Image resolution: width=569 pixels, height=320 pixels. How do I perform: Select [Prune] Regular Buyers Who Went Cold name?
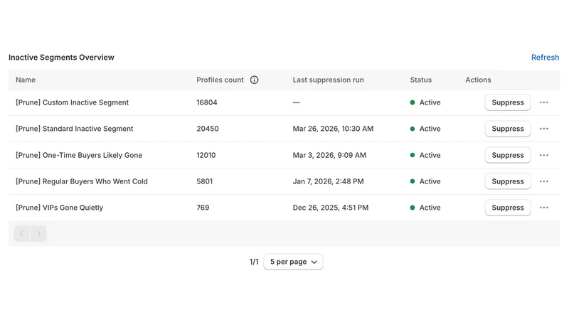point(82,181)
